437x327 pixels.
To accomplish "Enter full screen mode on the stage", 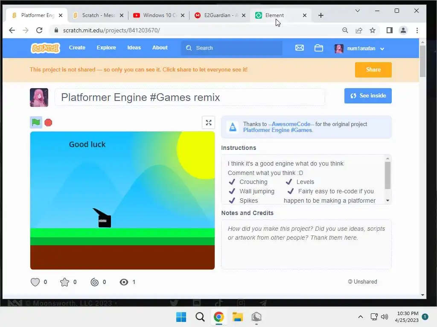I will [208, 123].
